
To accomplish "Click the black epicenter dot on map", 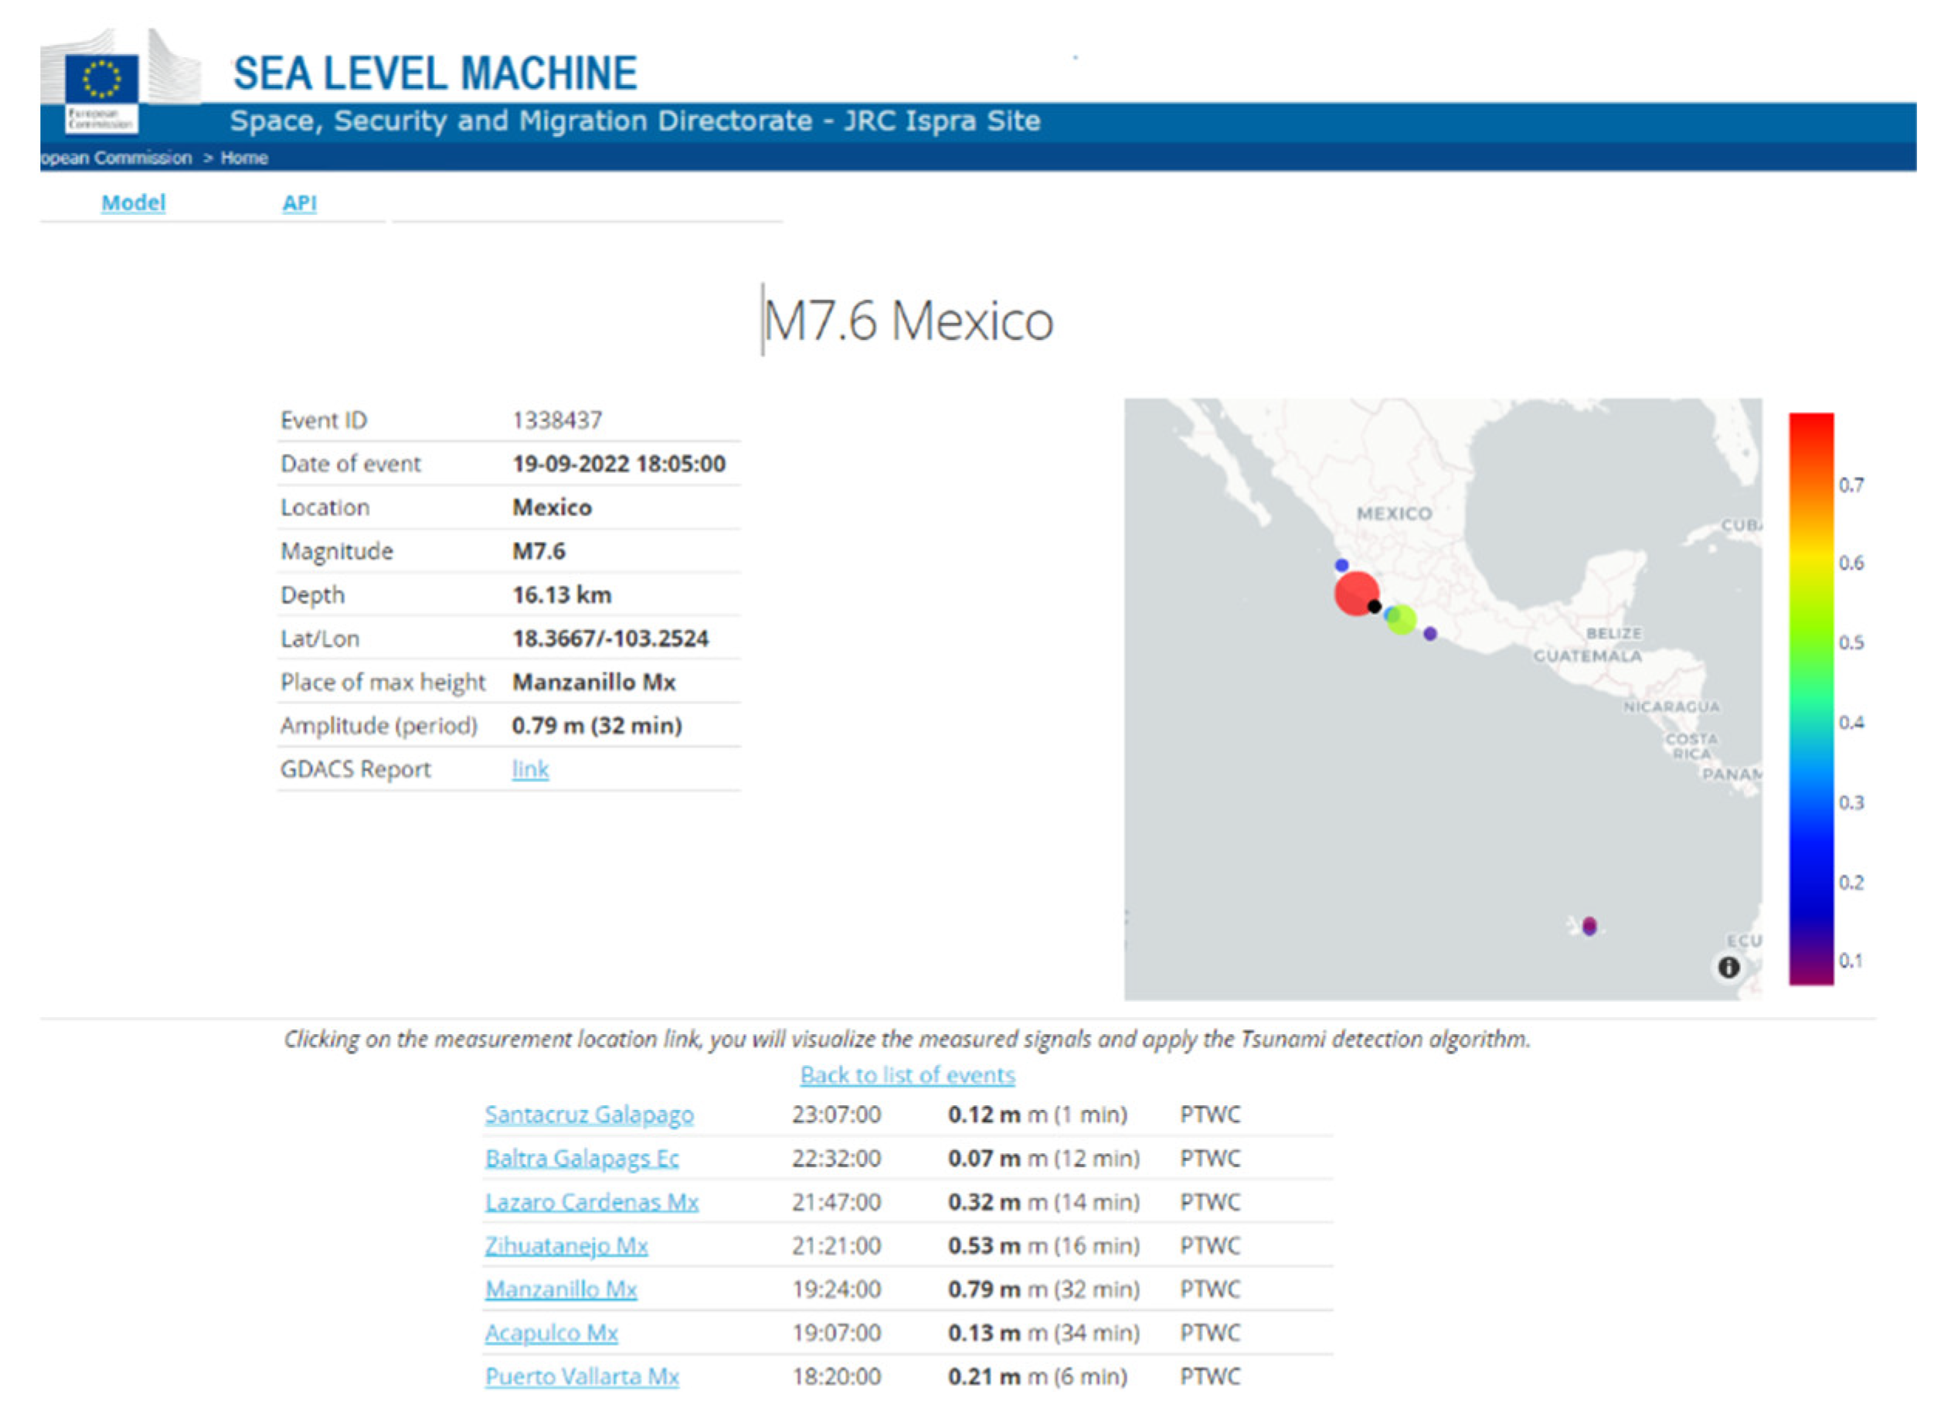I will click(1375, 606).
